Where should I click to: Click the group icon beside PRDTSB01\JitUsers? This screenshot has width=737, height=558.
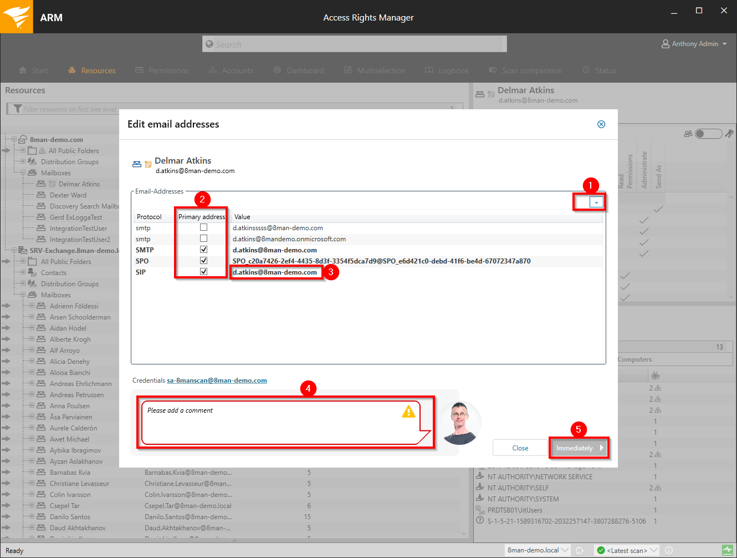pos(480,510)
